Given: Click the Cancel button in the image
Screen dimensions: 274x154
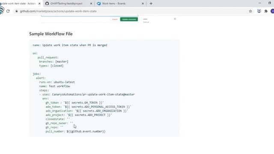Looking at the screenshot, I should coord(115,19).
